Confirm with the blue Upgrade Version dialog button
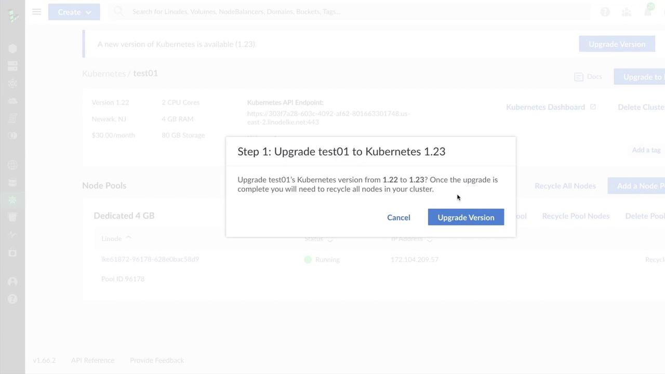 465,217
